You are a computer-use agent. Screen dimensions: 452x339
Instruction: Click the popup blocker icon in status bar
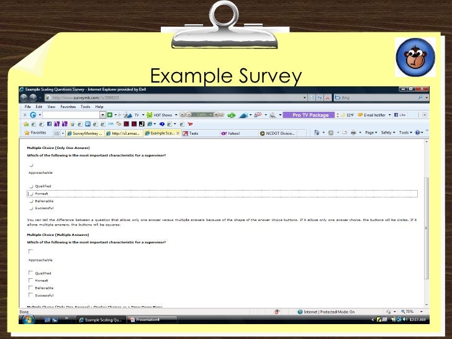point(277,312)
